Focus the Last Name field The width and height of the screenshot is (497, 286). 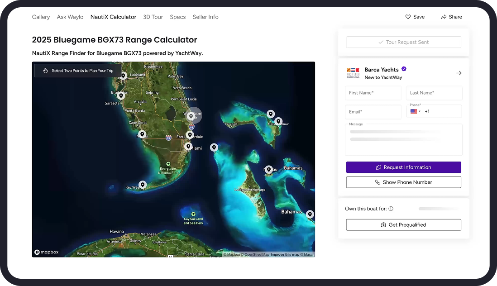(434, 93)
